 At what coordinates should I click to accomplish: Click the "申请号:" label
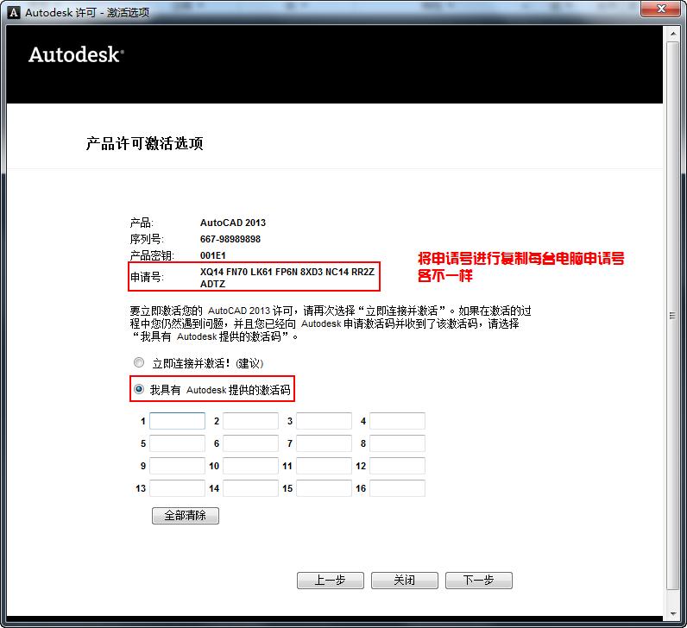tap(147, 277)
